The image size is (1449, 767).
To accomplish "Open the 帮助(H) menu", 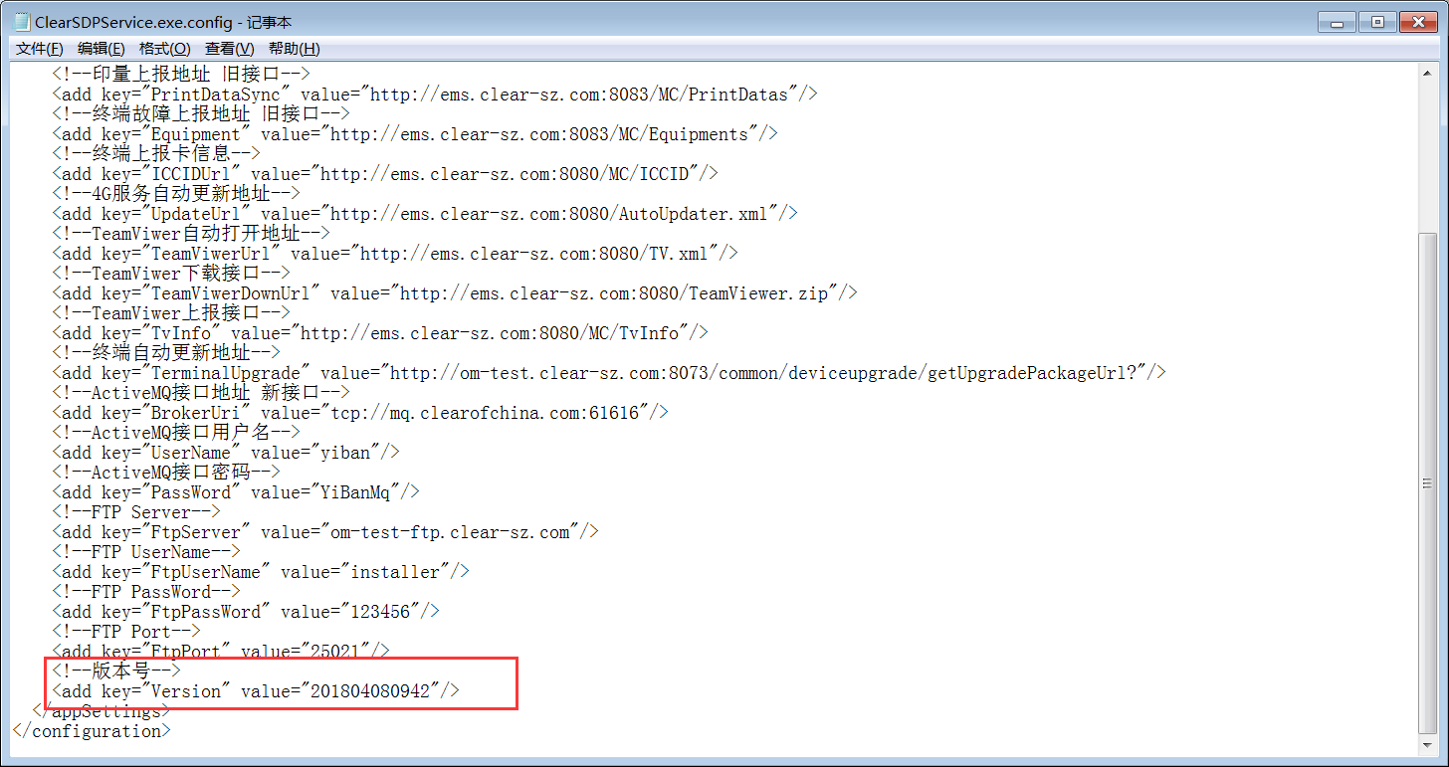I will point(294,49).
